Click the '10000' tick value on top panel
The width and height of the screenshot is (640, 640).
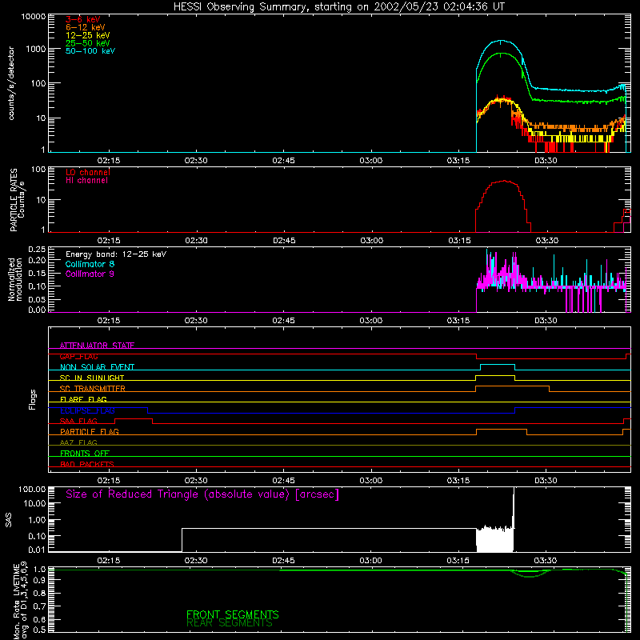pyautogui.click(x=34, y=17)
